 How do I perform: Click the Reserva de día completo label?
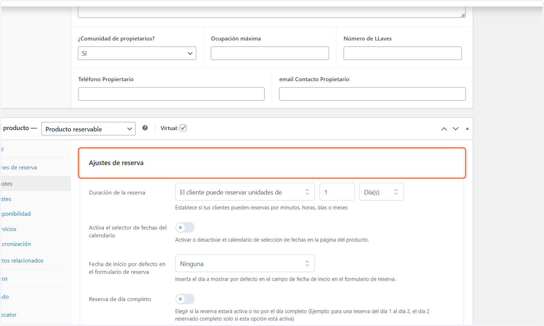pyautogui.click(x=120, y=299)
